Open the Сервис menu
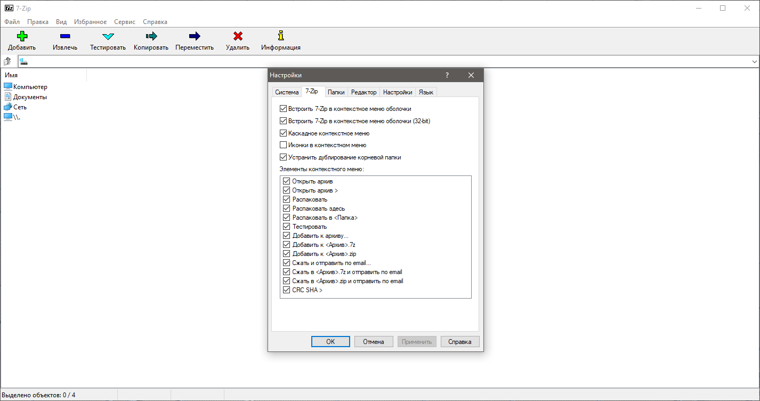The width and height of the screenshot is (760, 401). click(x=125, y=22)
